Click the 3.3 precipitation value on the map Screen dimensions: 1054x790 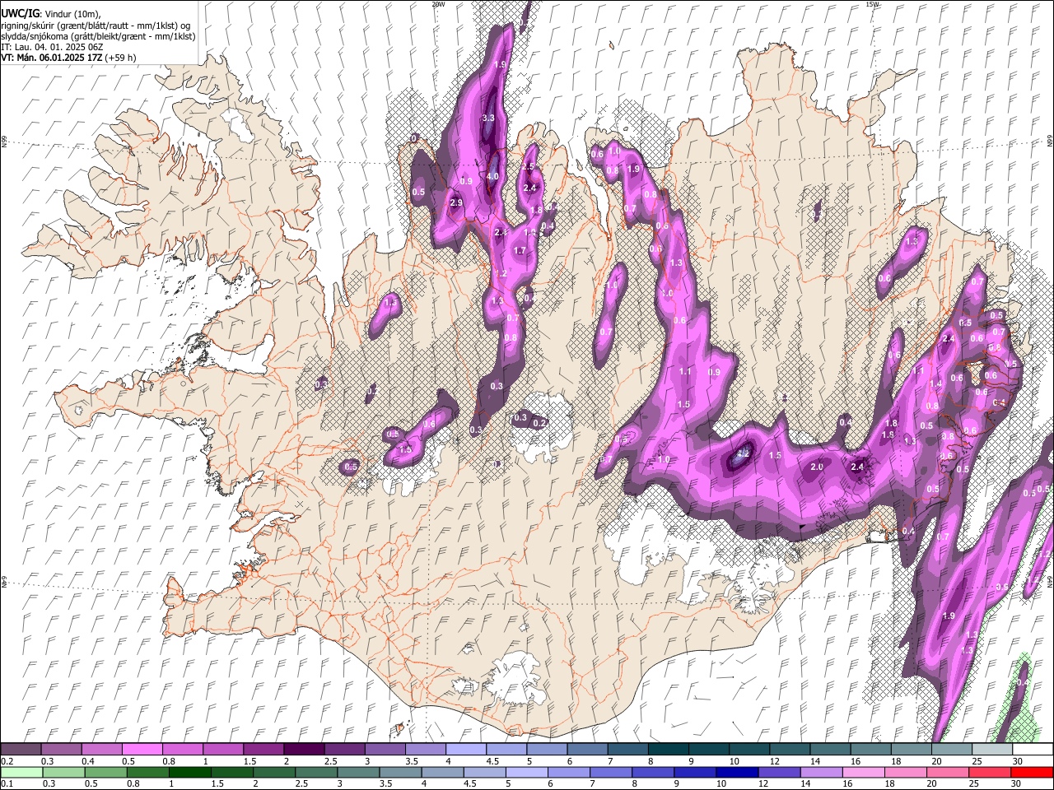tap(488, 118)
